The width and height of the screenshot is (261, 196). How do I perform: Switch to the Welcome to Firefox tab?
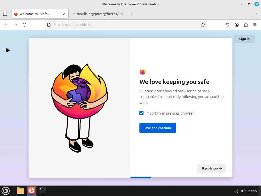40,14
